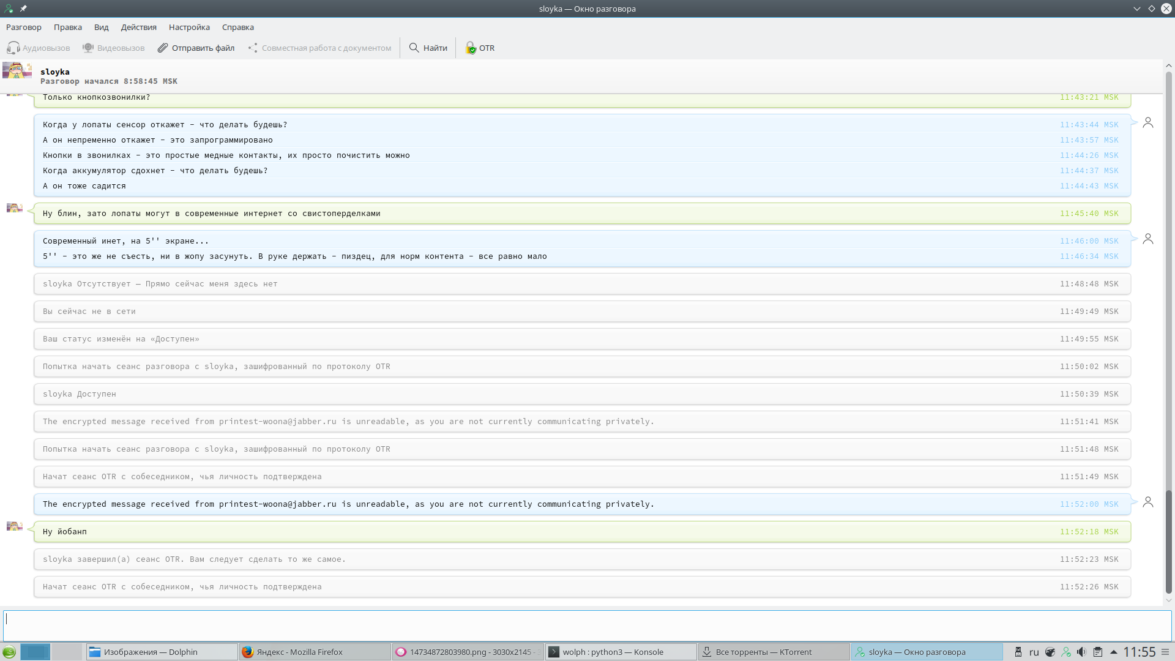
Task: Click message 'Современный инет, на 5'' экране...'
Action: [125, 241]
